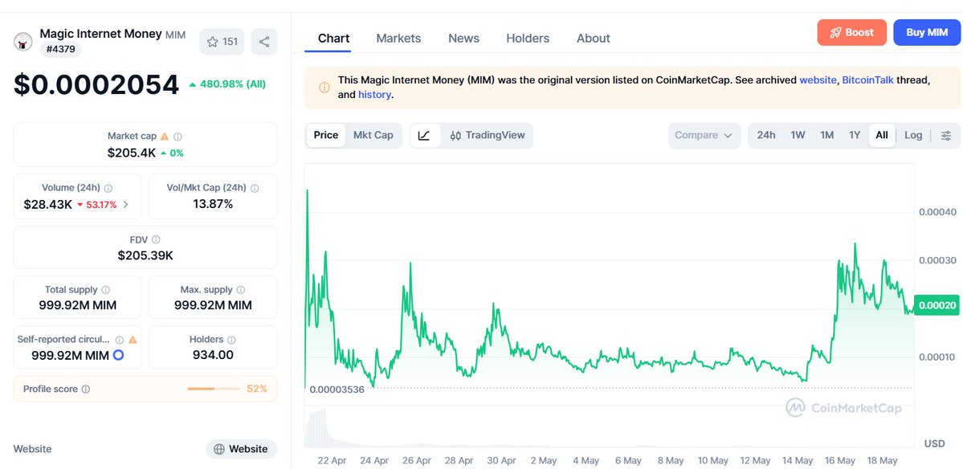This screenshot has height=469, width=963.
Task: Open the Max. supply info icon
Action: 241,290
